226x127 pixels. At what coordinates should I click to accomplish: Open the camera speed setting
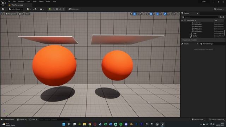(x=173, y=14)
